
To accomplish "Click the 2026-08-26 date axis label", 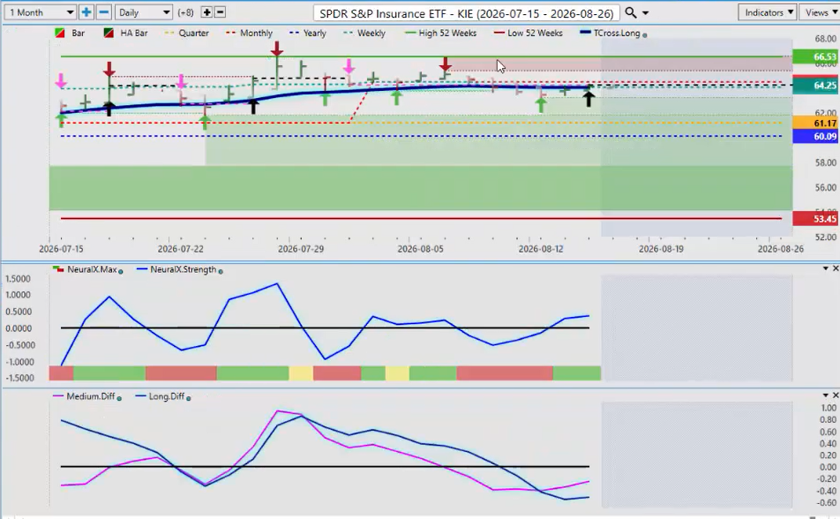I will point(781,249).
